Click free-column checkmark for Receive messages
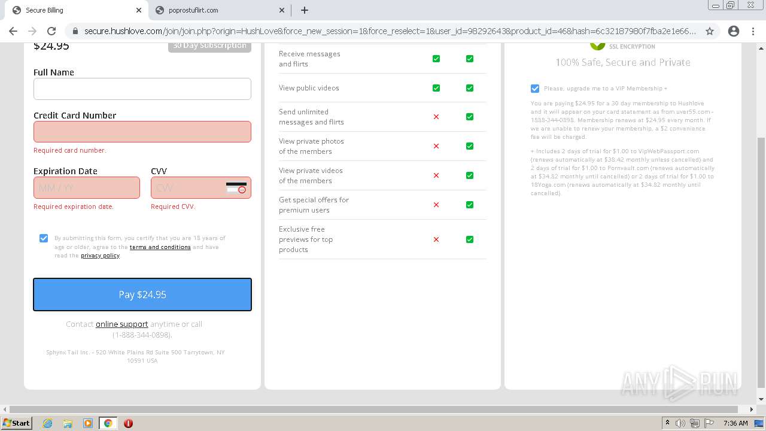The width and height of the screenshot is (766, 431). click(436, 59)
